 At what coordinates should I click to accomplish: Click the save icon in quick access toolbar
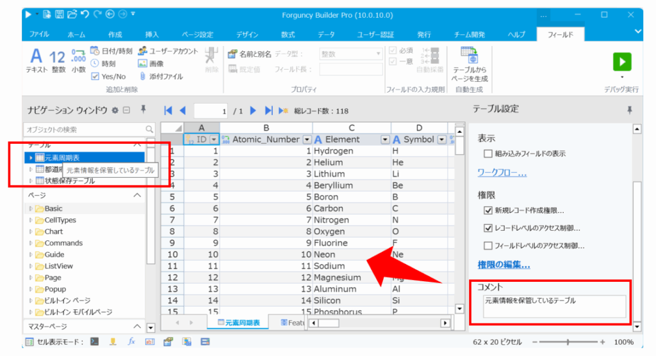coord(60,15)
